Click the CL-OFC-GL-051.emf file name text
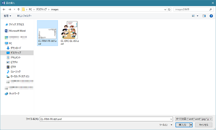 coord(70,43)
